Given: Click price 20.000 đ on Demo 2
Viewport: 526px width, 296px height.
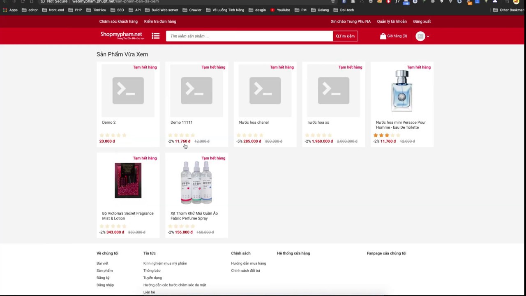Looking at the screenshot, I should pos(107,141).
